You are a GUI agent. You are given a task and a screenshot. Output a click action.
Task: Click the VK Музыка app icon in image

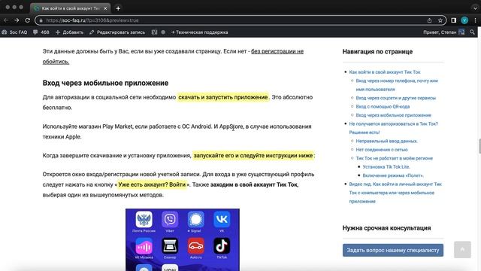[x=144, y=246]
